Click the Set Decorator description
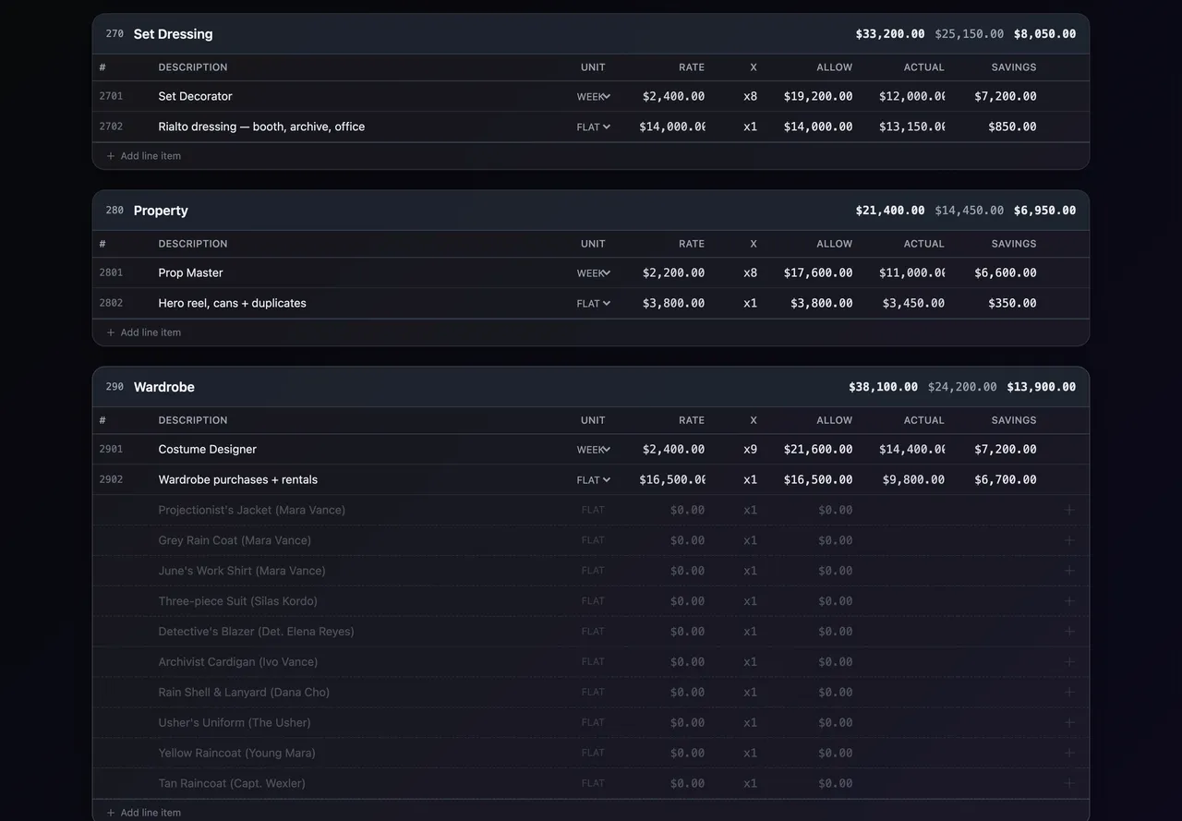This screenshot has height=821, width=1182. click(x=195, y=96)
